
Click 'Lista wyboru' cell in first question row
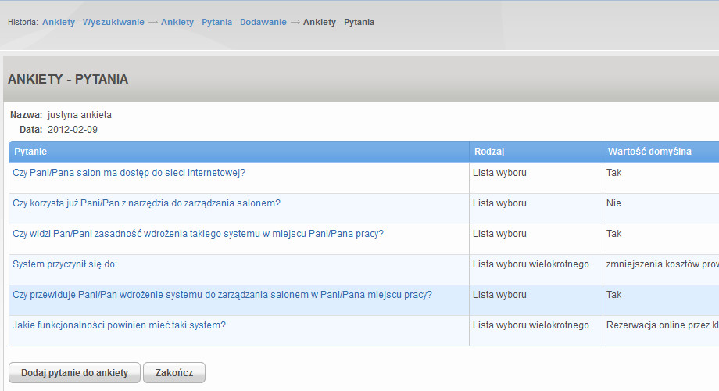pyautogui.click(x=499, y=173)
